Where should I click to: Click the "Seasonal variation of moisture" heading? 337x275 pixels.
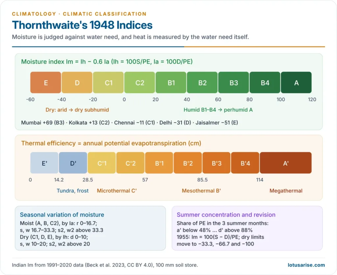click(62, 215)
